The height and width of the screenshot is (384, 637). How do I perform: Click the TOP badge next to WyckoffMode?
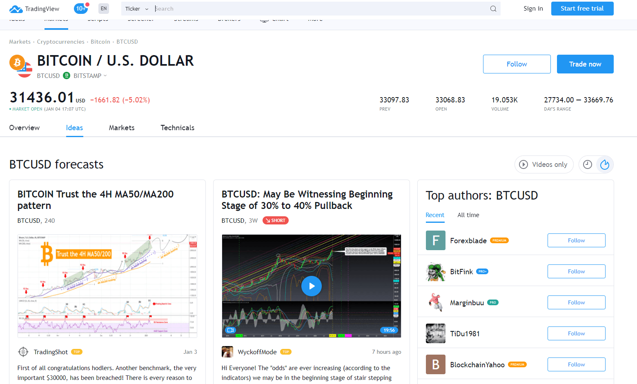pos(286,352)
